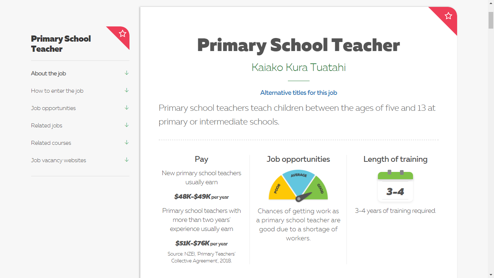Viewport: 494px width, 278px height.
Task: Open Related courses sidebar link
Action: click(x=51, y=143)
